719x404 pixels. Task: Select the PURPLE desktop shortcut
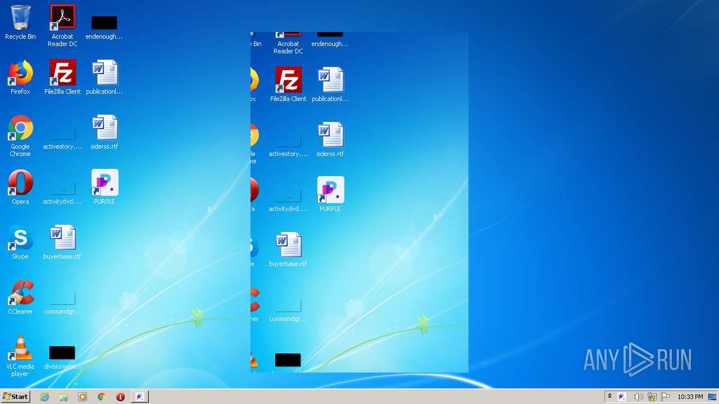pyautogui.click(x=104, y=187)
